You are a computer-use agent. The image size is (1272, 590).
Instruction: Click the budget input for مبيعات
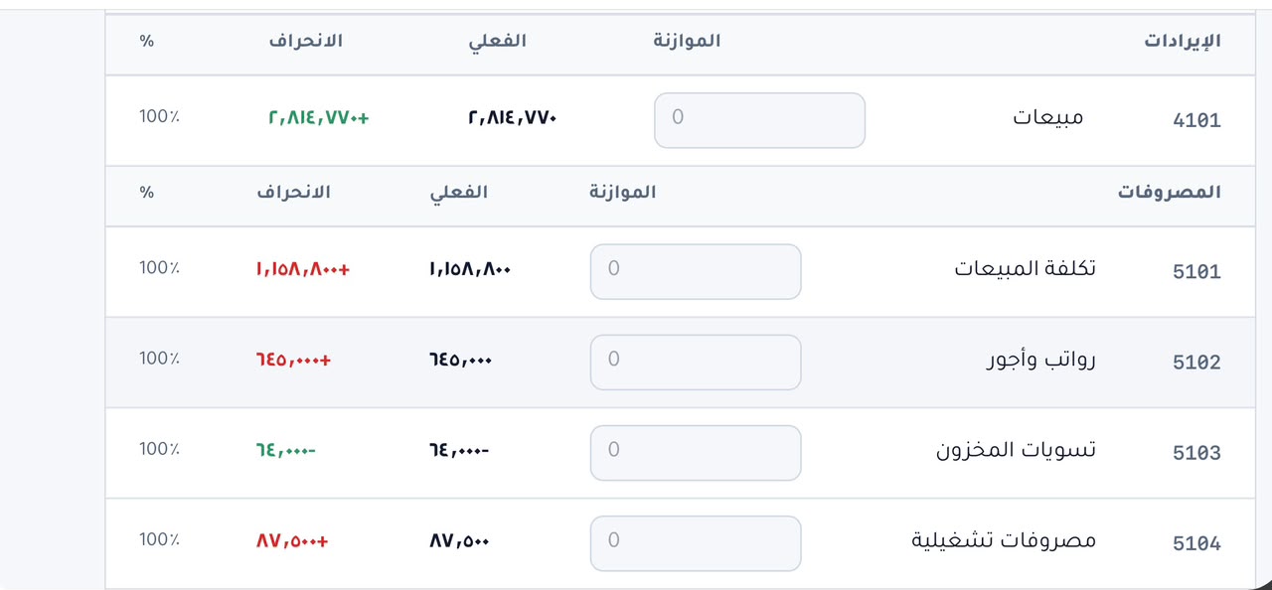tap(759, 120)
